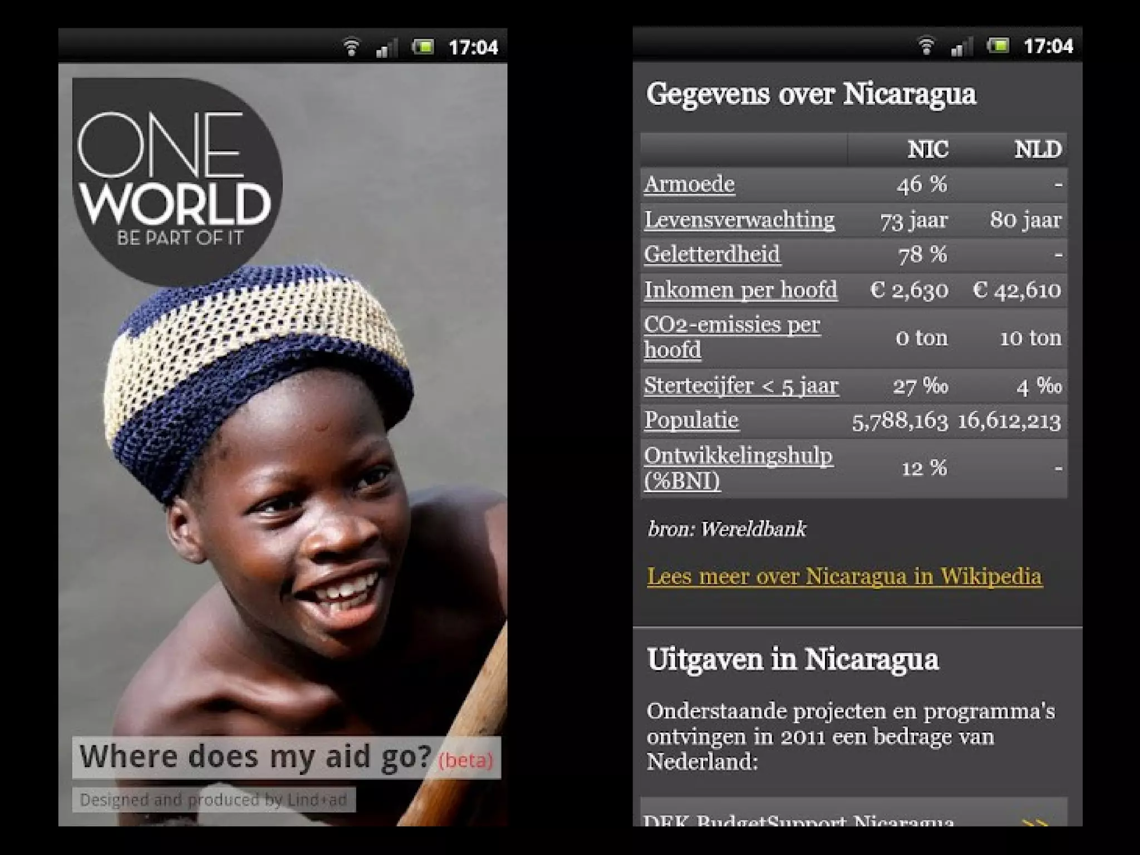Click the Geletterdheid link
The image size is (1140, 855).
[x=712, y=254]
